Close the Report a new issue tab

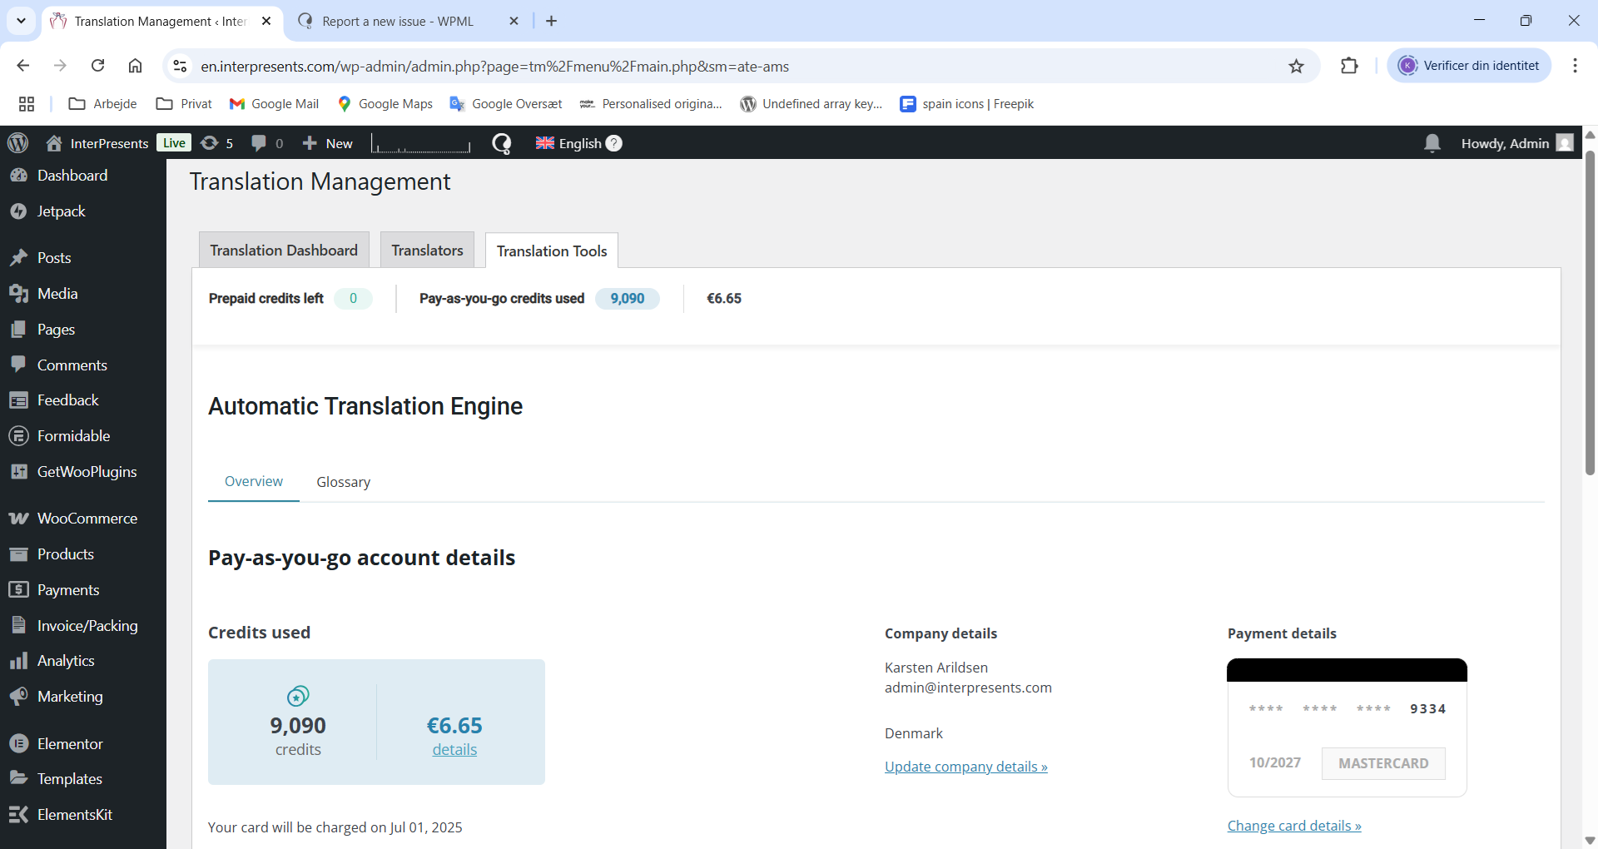click(514, 21)
